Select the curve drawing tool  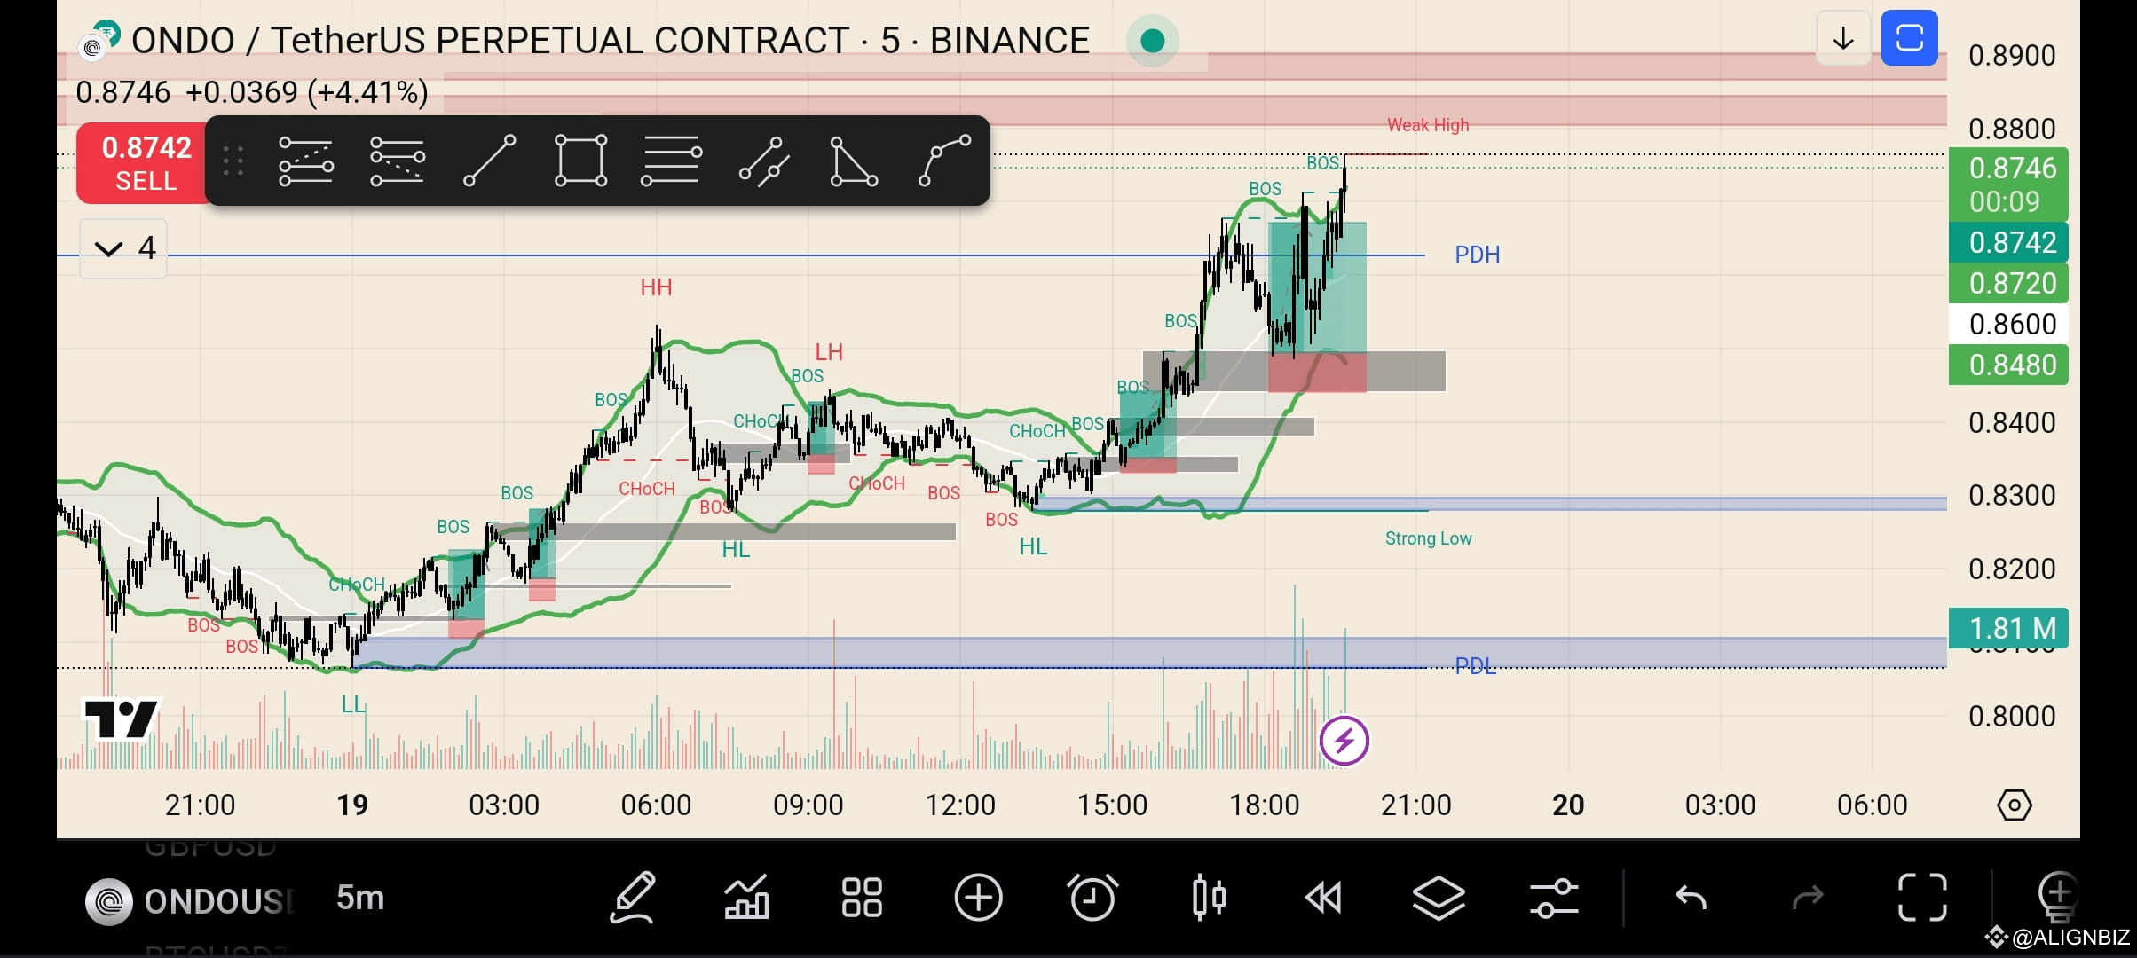[x=944, y=161]
